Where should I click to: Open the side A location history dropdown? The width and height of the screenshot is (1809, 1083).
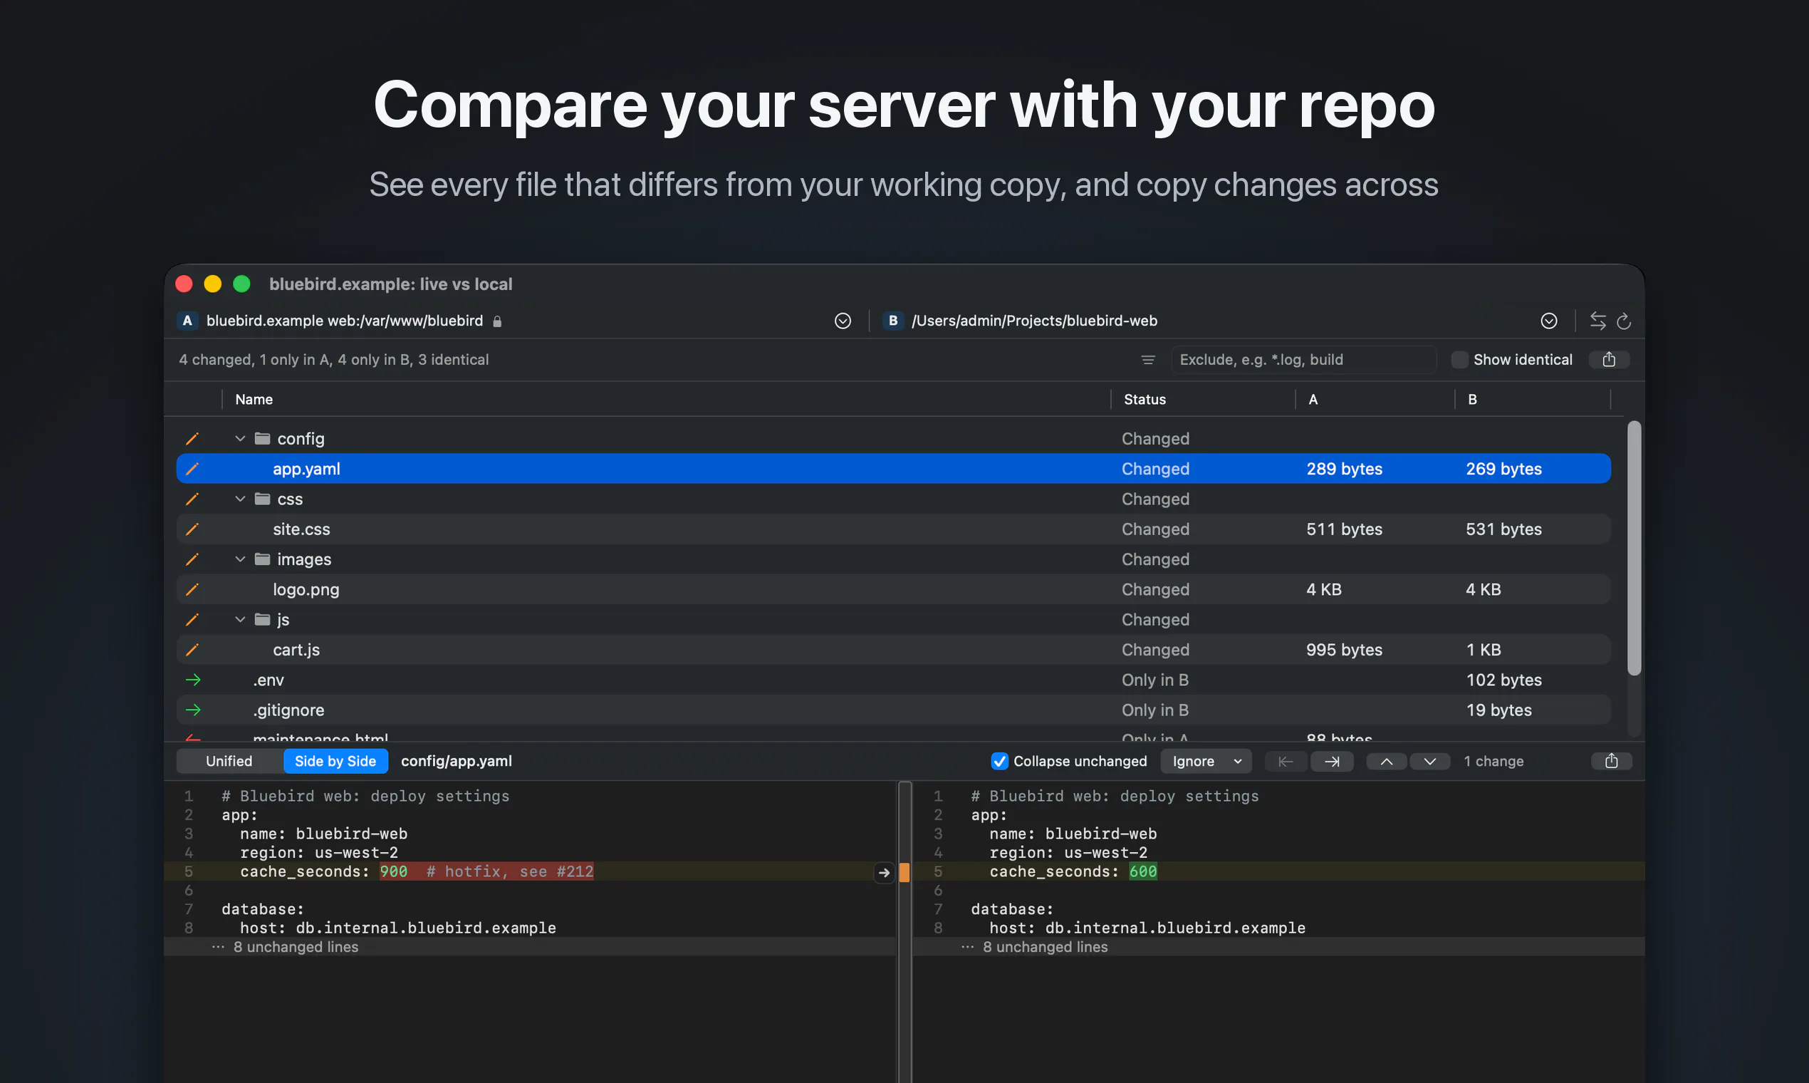(x=843, y=321)
